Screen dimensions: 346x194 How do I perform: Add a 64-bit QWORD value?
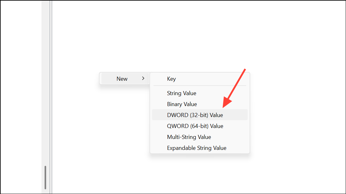pyautogui.click(x=195, y=126)
